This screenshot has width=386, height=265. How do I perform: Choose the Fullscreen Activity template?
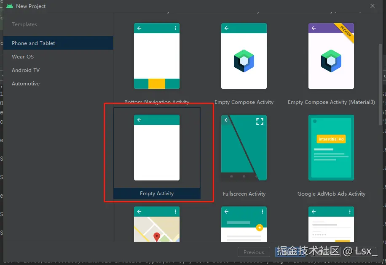click(x=244, y=148)
